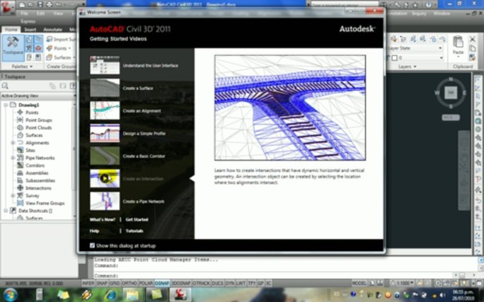Viewport: 484px width, 302px height.
Task: Switch to the Insert ribbon tab
Action: 30,30
